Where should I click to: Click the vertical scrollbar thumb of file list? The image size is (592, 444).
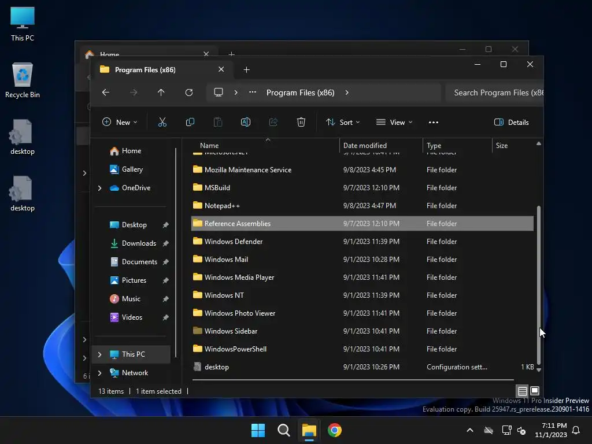(539, 285)
